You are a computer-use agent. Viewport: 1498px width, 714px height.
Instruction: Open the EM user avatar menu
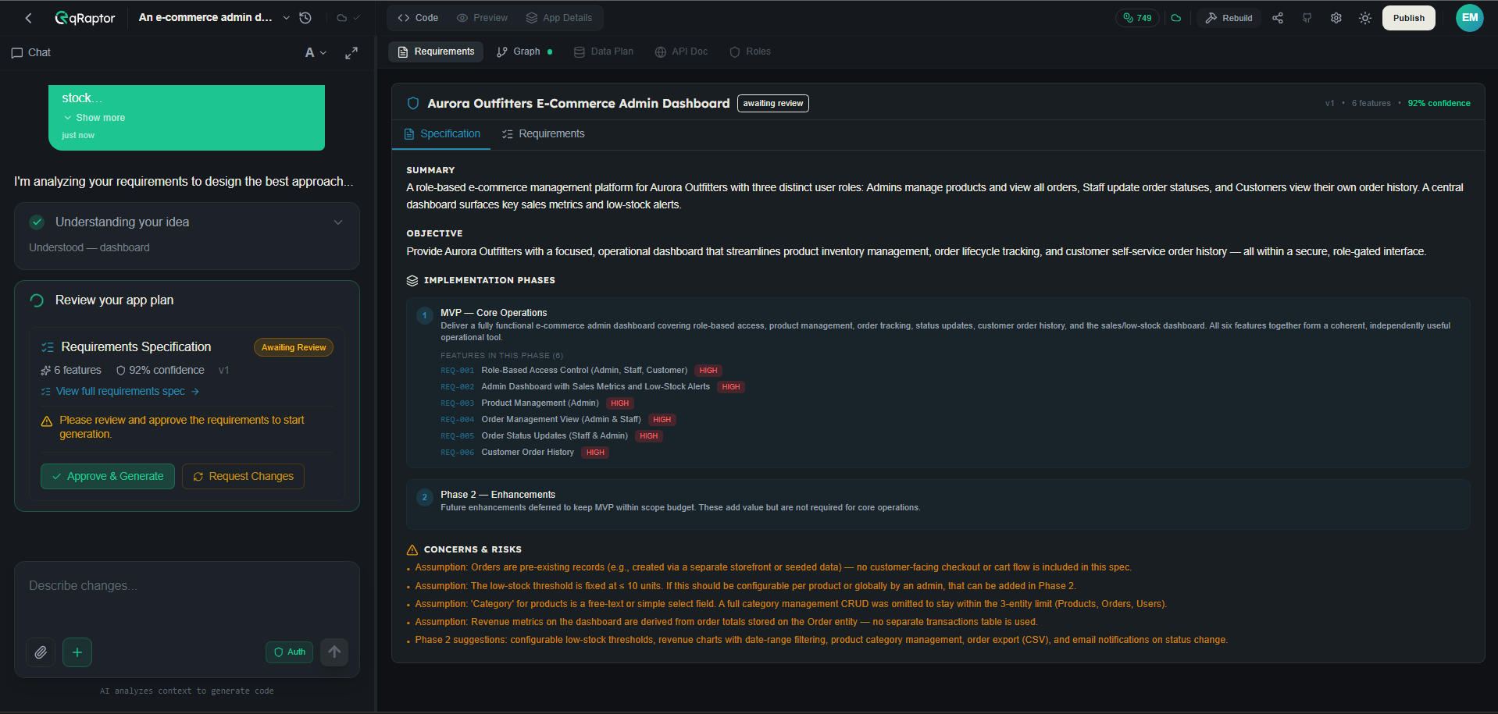1470,18
